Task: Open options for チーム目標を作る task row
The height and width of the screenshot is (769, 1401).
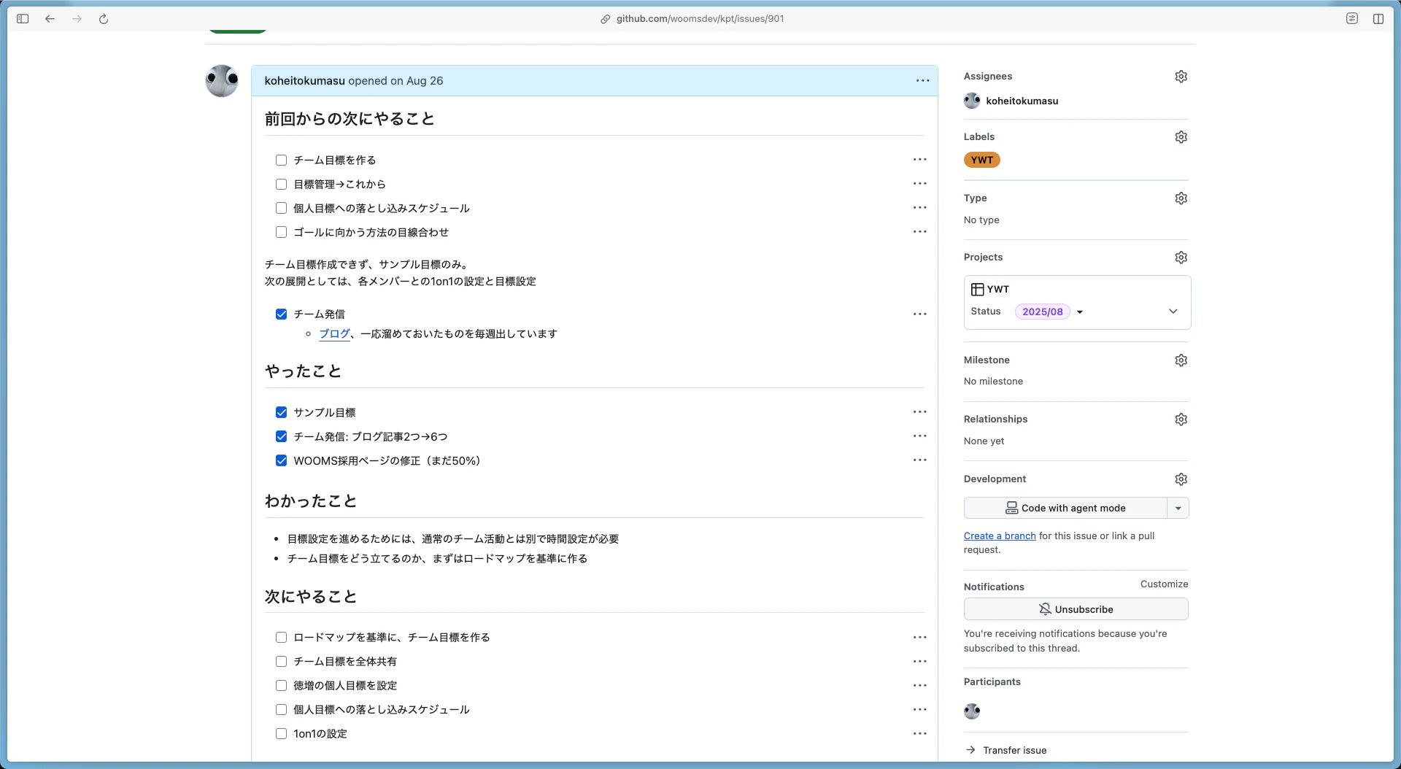Action: (919, 160)
